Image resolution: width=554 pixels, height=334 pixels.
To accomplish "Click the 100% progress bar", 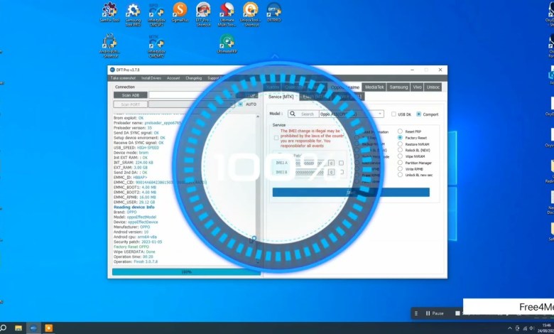I will click(x=187, y=271).
